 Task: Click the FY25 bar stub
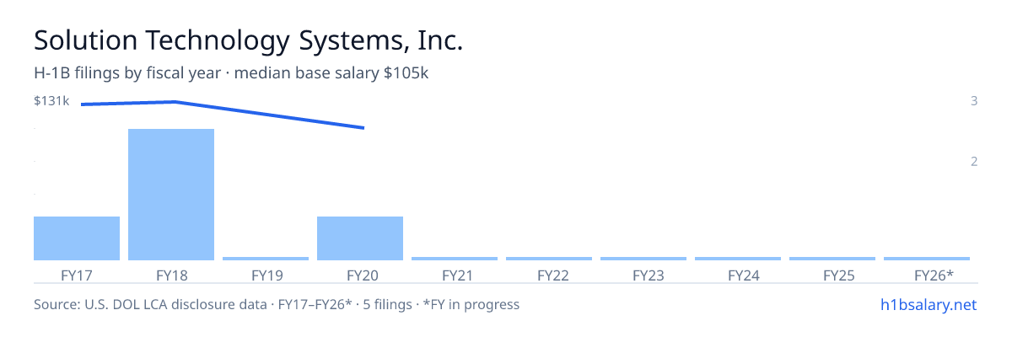832,258
